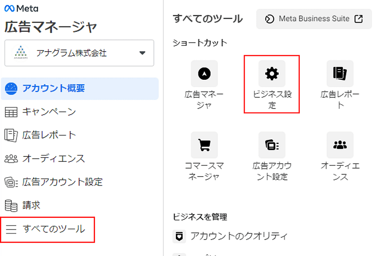Open the 広告マネージャ shortcut icon
377x256 pixels.
(x=204, y=74)
